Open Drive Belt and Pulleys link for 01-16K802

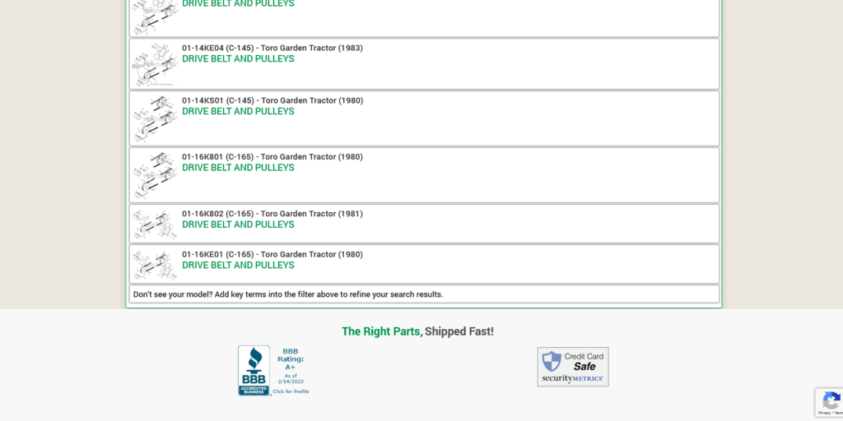pyautogui.click(x=238, y=225)
